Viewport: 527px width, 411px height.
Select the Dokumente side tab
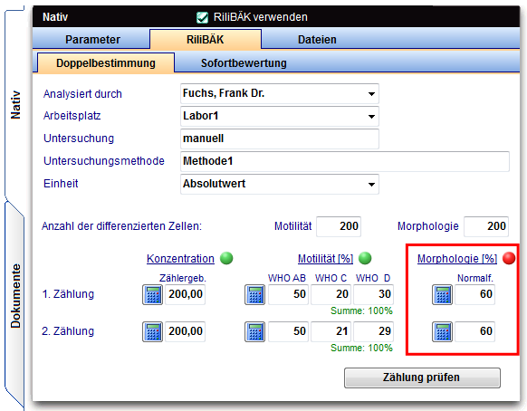[x=15, y=296]
